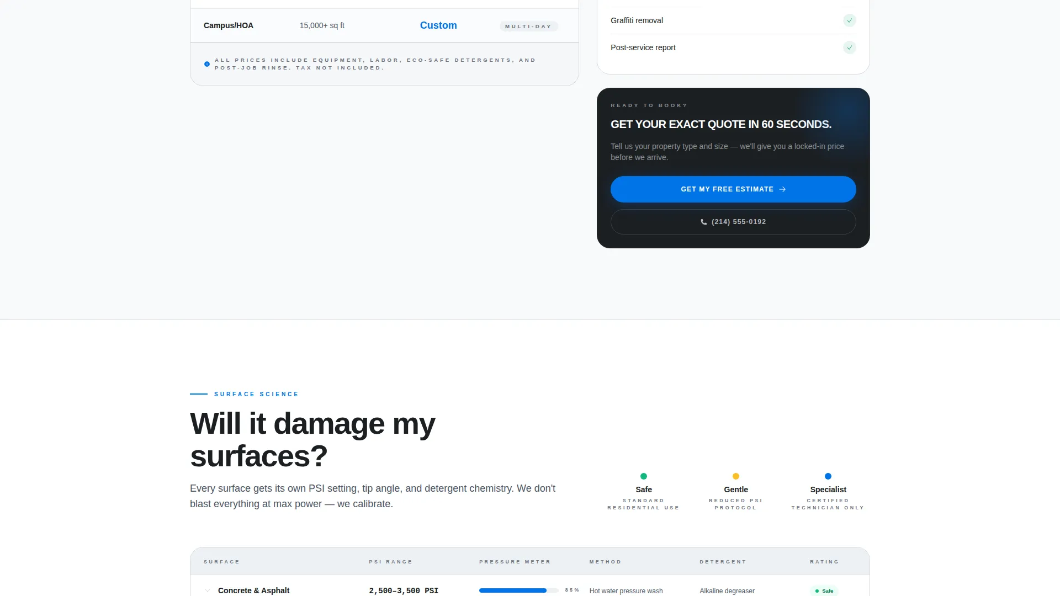Expand the Concrete & Asphalt row chevron
Screen dimensions: 1060x596
click(x=208, y=590)
